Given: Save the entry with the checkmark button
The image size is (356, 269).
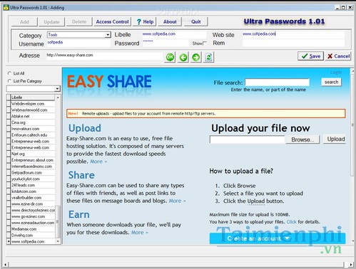Looking at the screenshot, I should 310,56.
